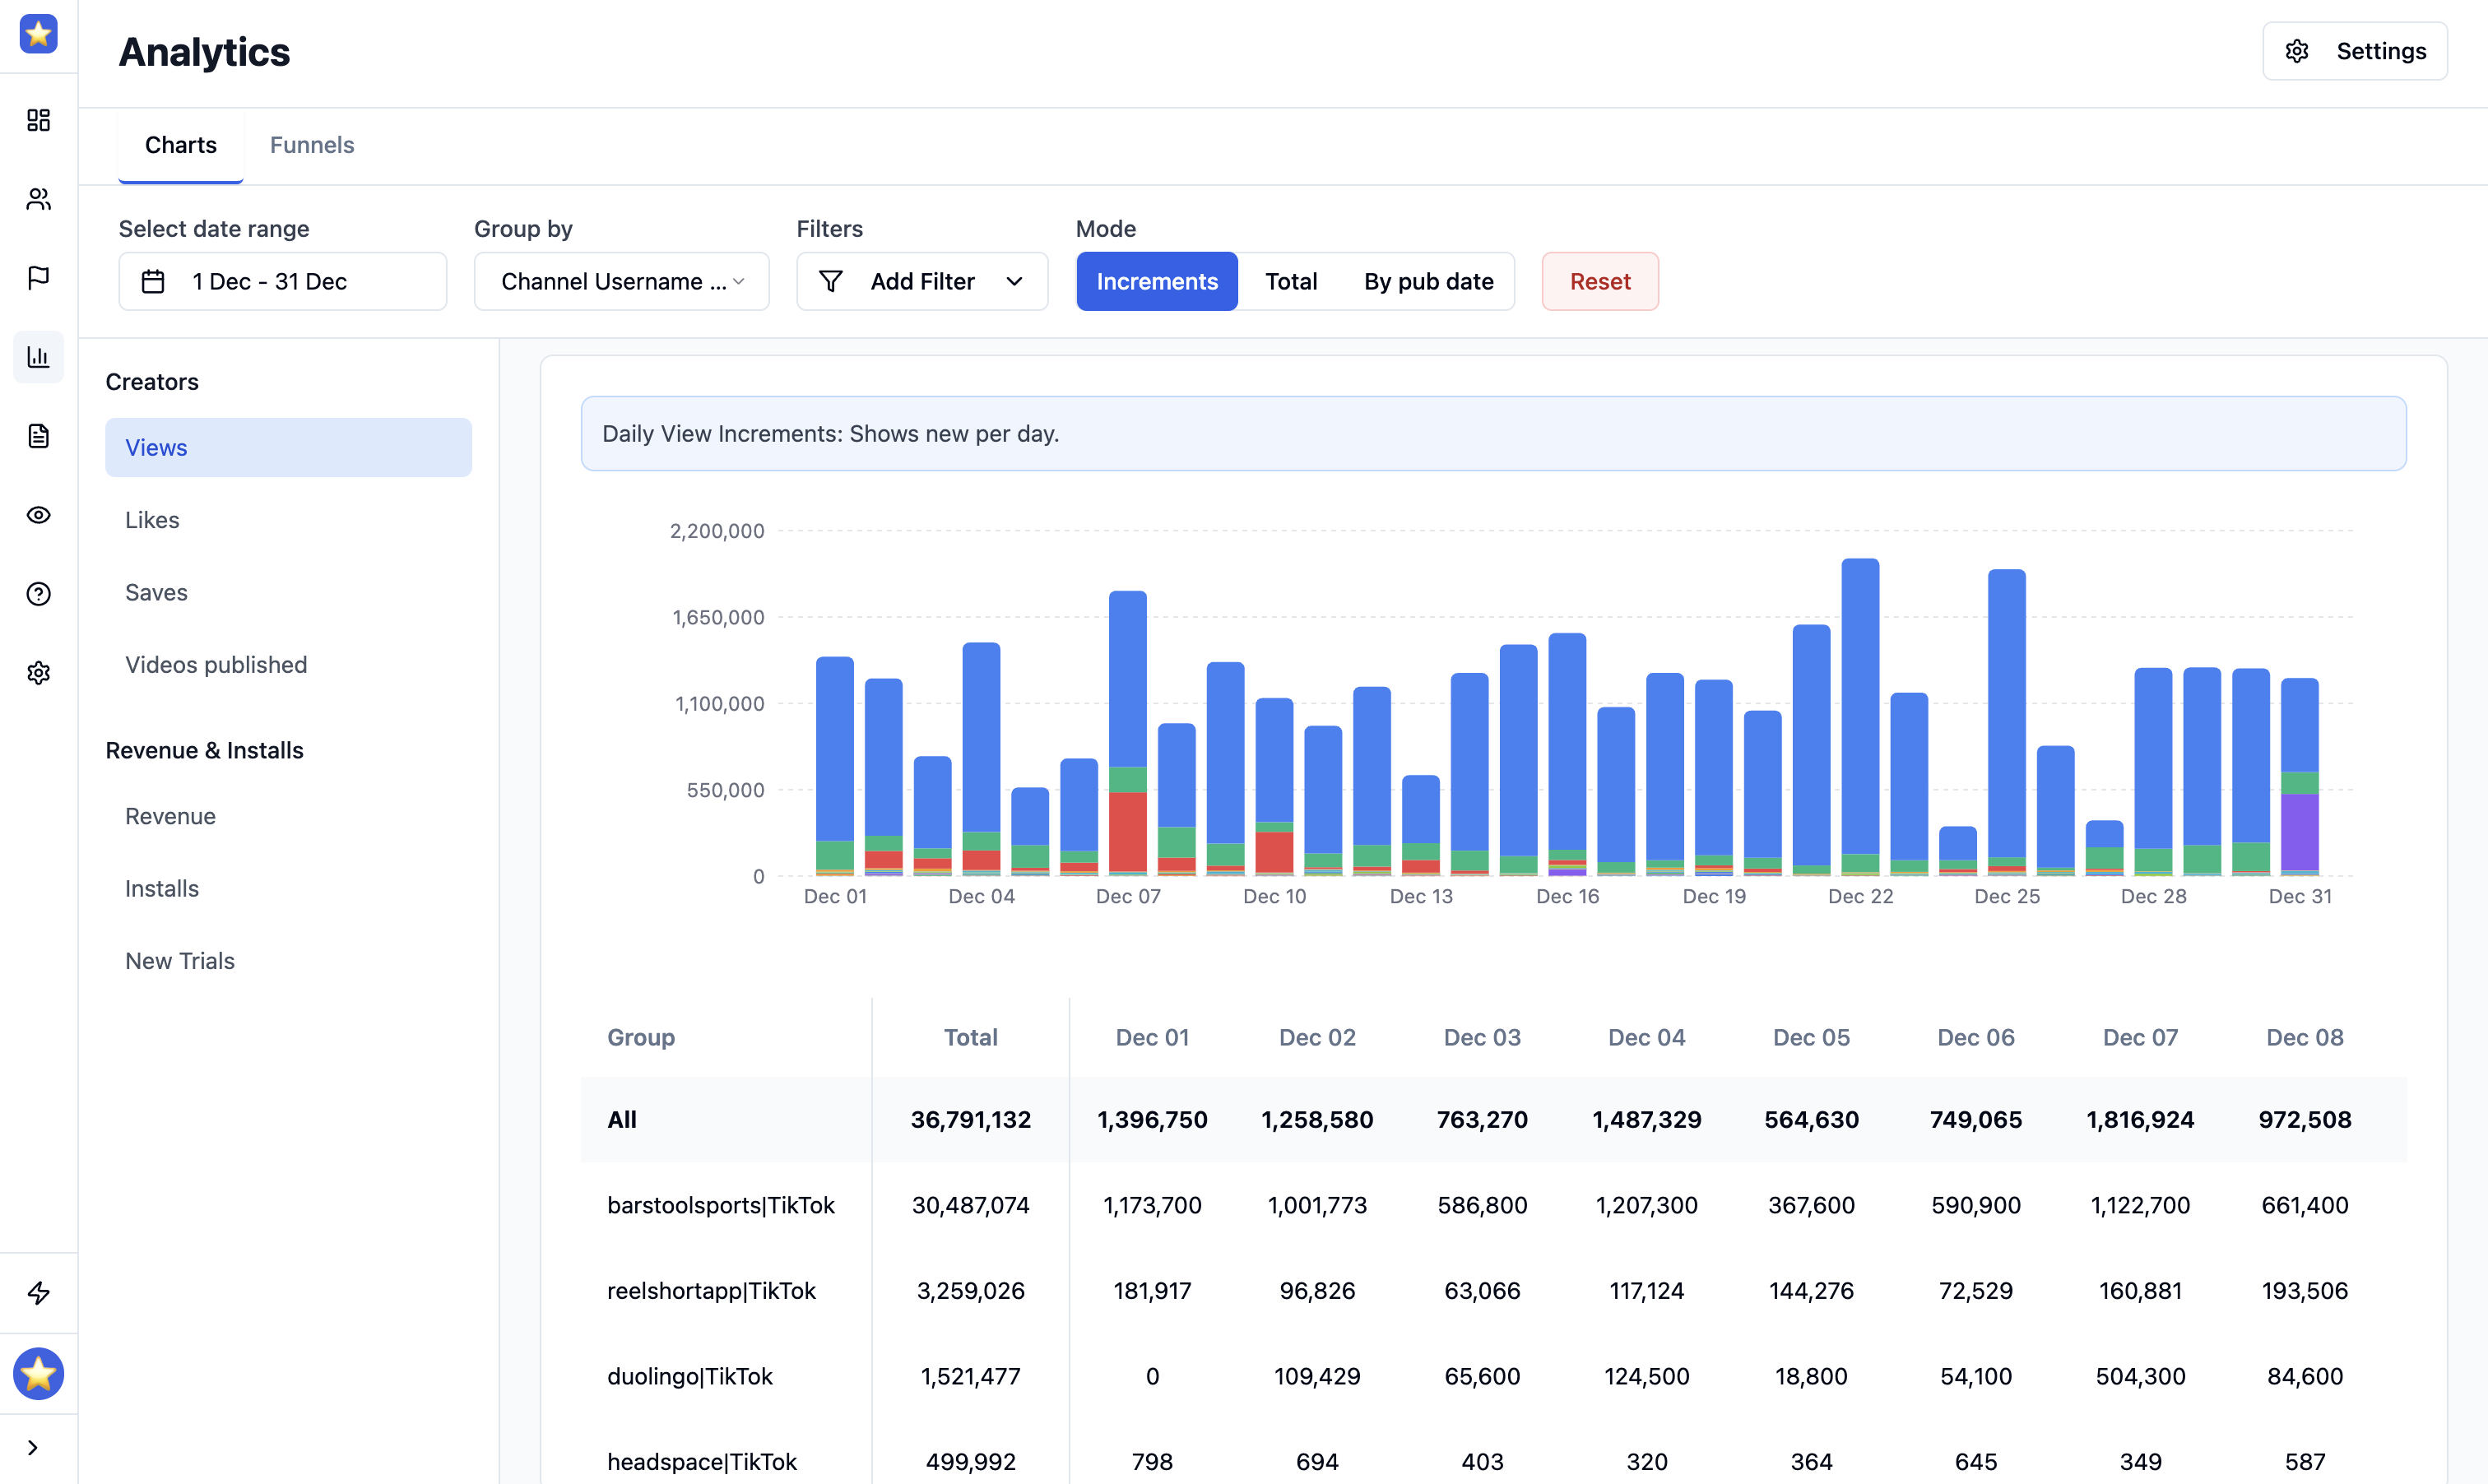The width and height of the screenshot is (2488, 1484).
Task: Click the barstoolsports|TikTok row label
Action: point(720,1205)
